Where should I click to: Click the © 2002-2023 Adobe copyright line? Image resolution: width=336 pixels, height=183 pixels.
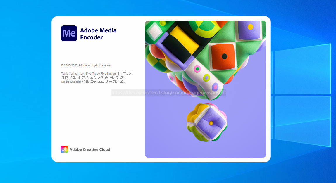click(x=87, y=65)
